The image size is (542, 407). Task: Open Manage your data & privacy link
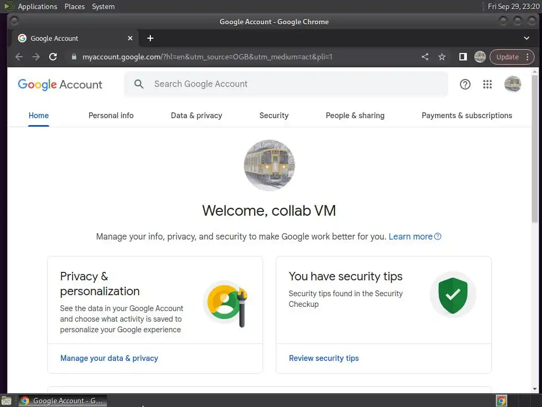[109, 358]
